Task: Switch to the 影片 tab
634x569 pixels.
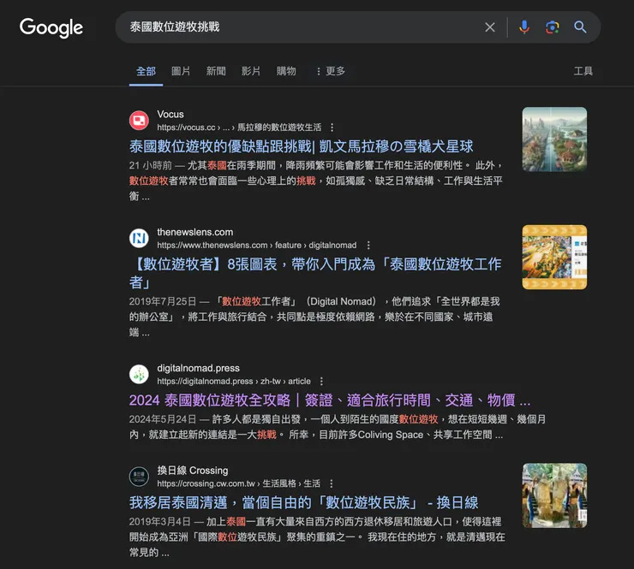Action: coord(251,72)
